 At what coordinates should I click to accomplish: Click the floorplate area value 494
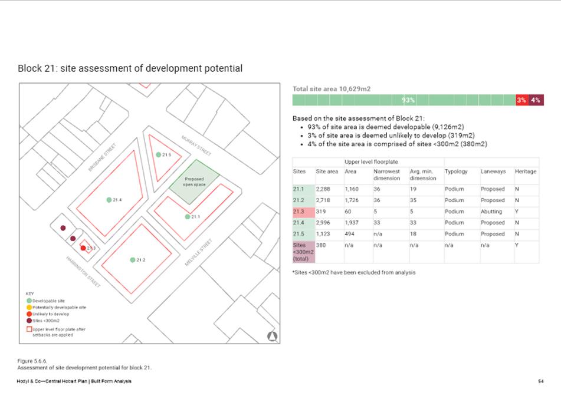pyautogui.click(x=350, y=234)
